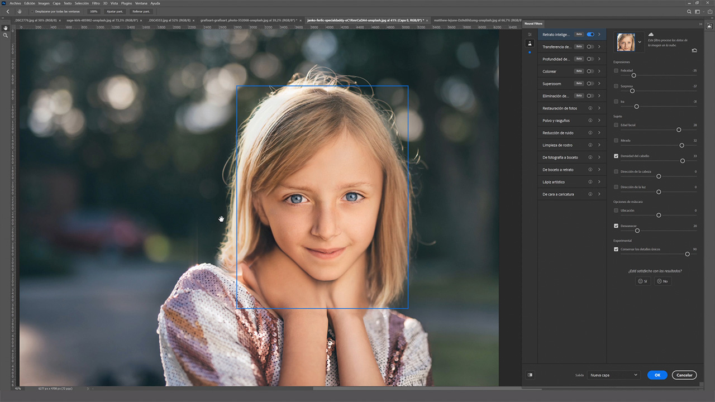Click the cloud processing icon near the filter description
Viewport: 715px width, 402px height.
[x=651, y=33]
